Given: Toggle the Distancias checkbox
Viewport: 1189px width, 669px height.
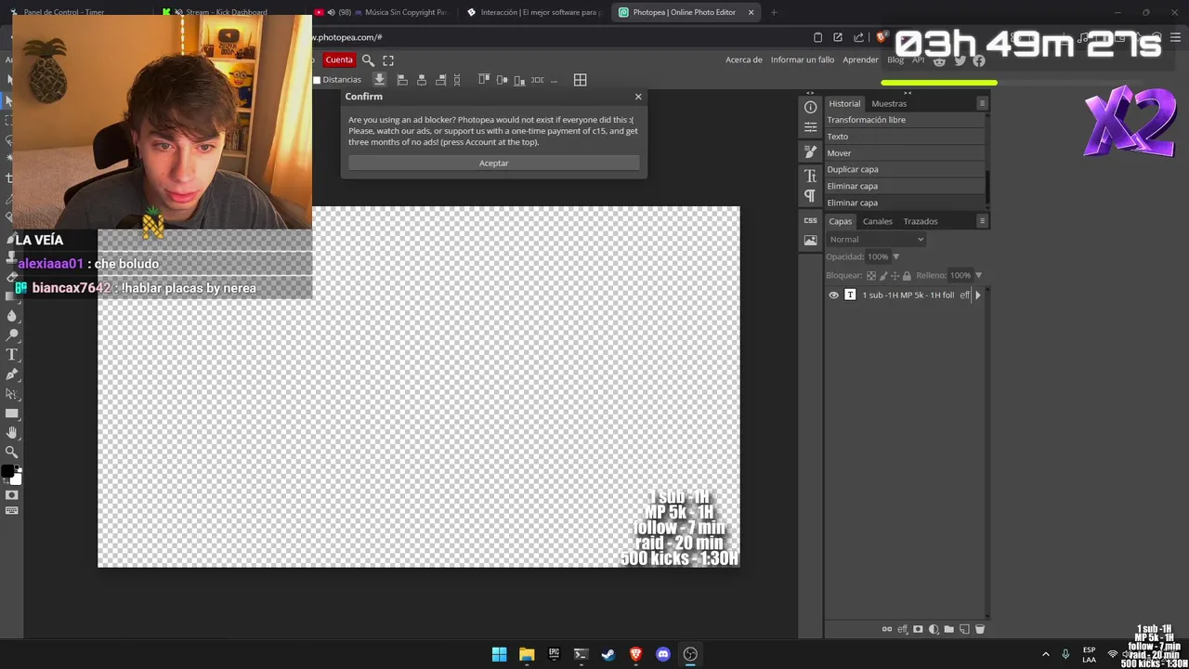Looking at the screenshot, I should click(317, 80).
